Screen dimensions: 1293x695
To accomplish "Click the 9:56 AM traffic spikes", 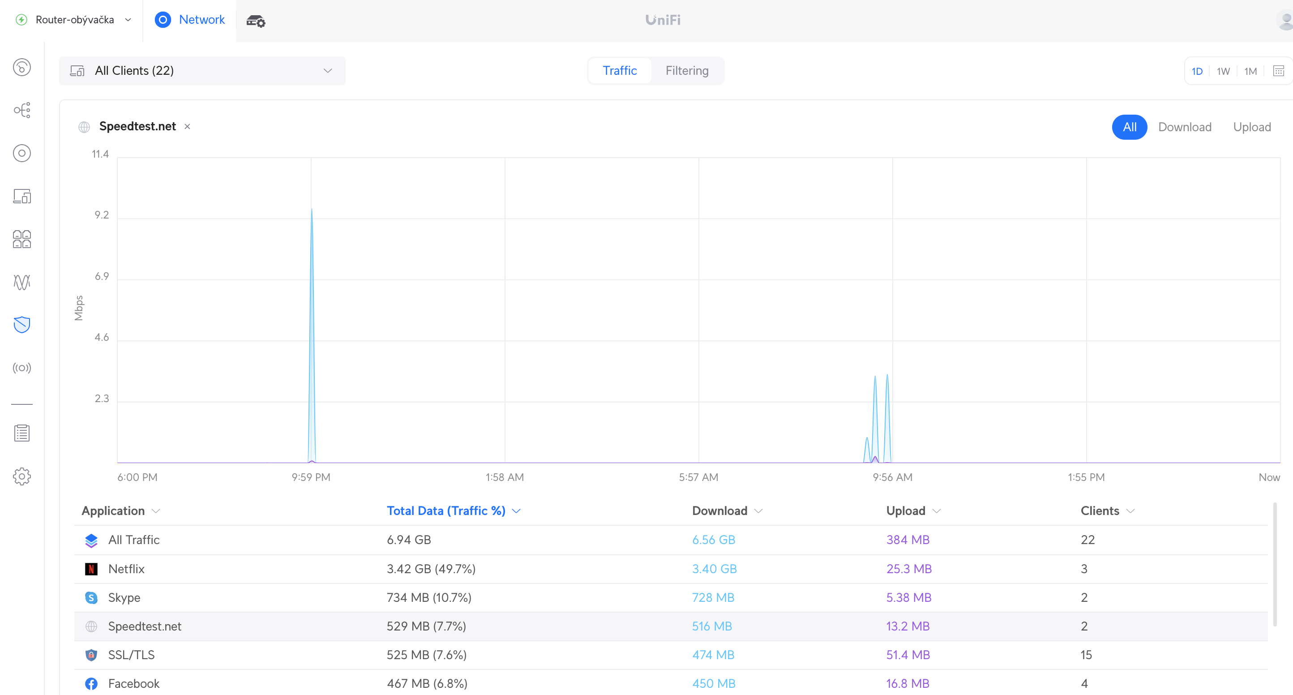I will point(878,418).
